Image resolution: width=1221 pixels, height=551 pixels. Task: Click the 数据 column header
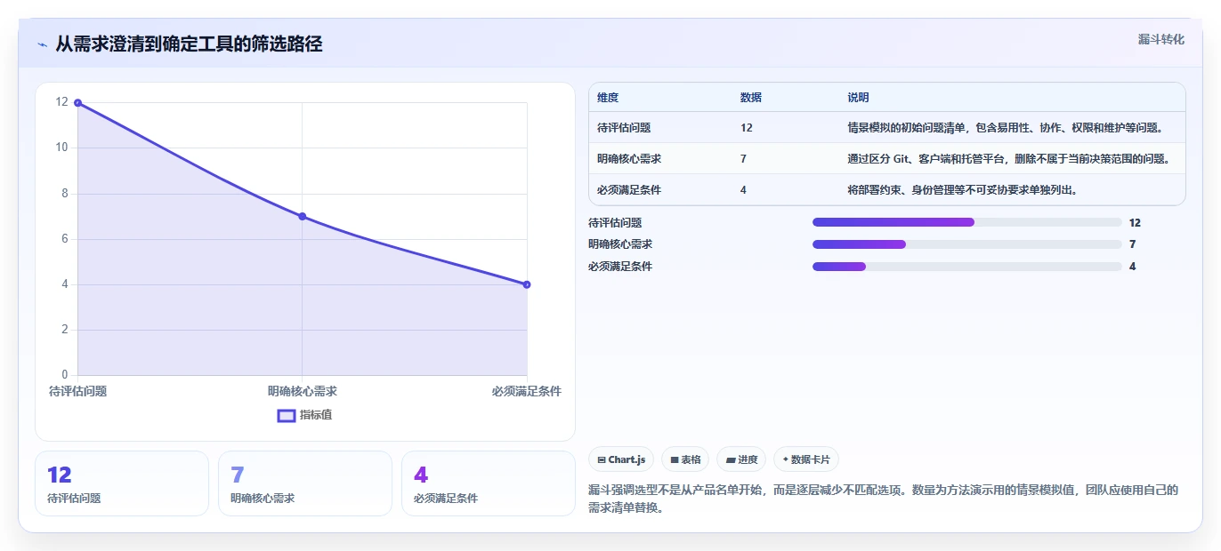pyautogui.click(x=751, y=97)
